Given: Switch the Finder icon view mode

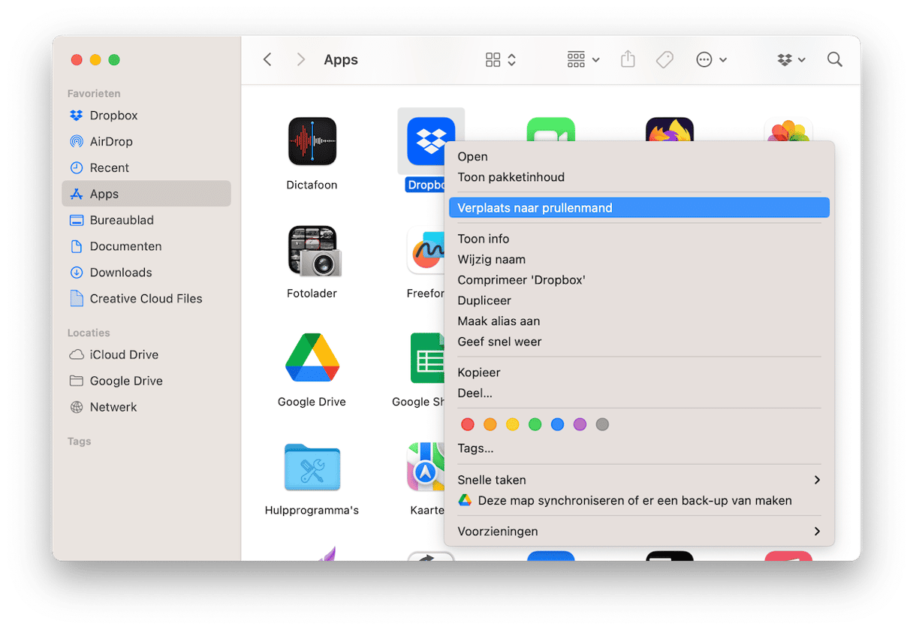Looking at the screenshot, I should (x=501, y=59).
